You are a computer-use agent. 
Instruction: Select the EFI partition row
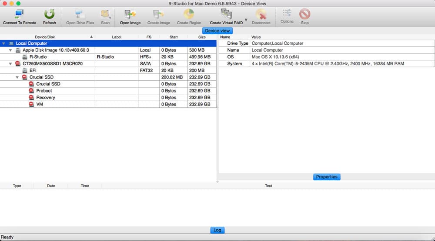[108, 70]
